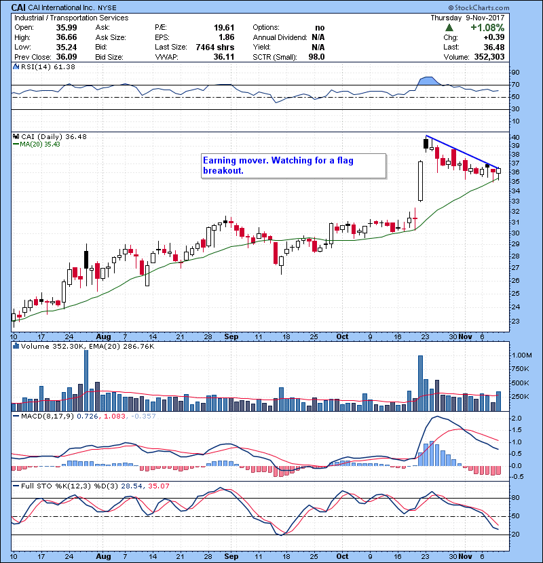The height and width of the screenshot is (563, 543).
Task: Click the High price 36.66
Action: [x=67, y=37]
